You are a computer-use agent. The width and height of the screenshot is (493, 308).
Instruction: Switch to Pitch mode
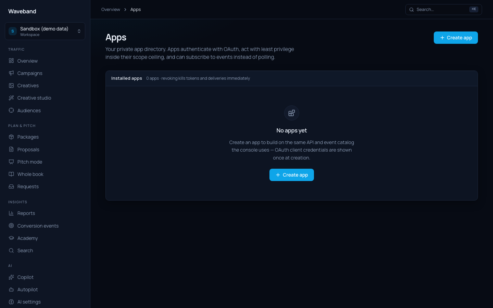pos(45,162)
